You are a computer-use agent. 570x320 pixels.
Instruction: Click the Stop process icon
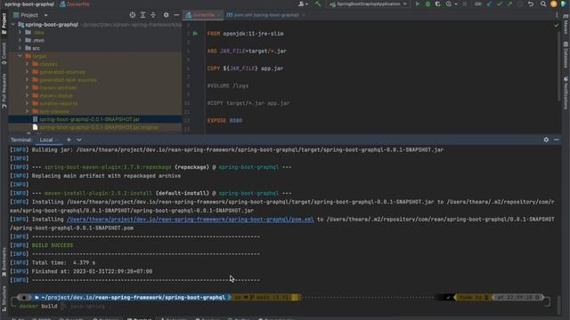coord(465,4)
